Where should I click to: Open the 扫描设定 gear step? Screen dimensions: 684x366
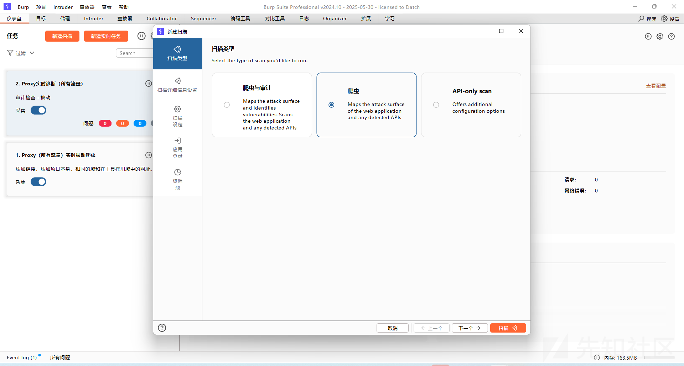[177, 116]
